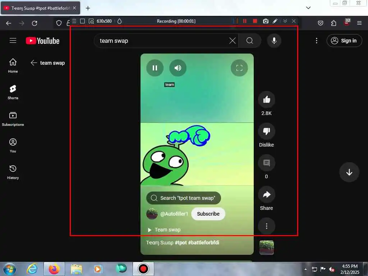Open Home in YouTube sidebar
The image size is (368, 276).
click(x=13, y=65)
